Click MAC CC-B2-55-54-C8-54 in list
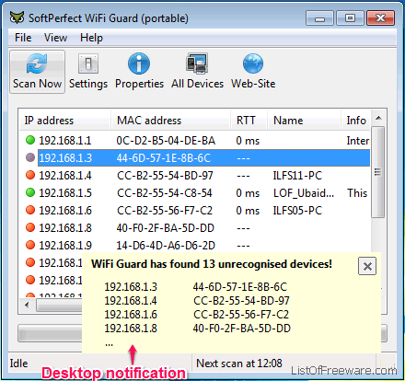 click(x=165, y=193)
